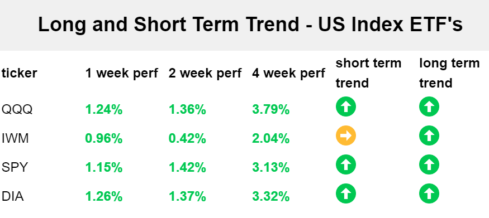Screen dimensions: 489x218
Task: Click DIA long term trend up arrow
Action: coord(429,193)
